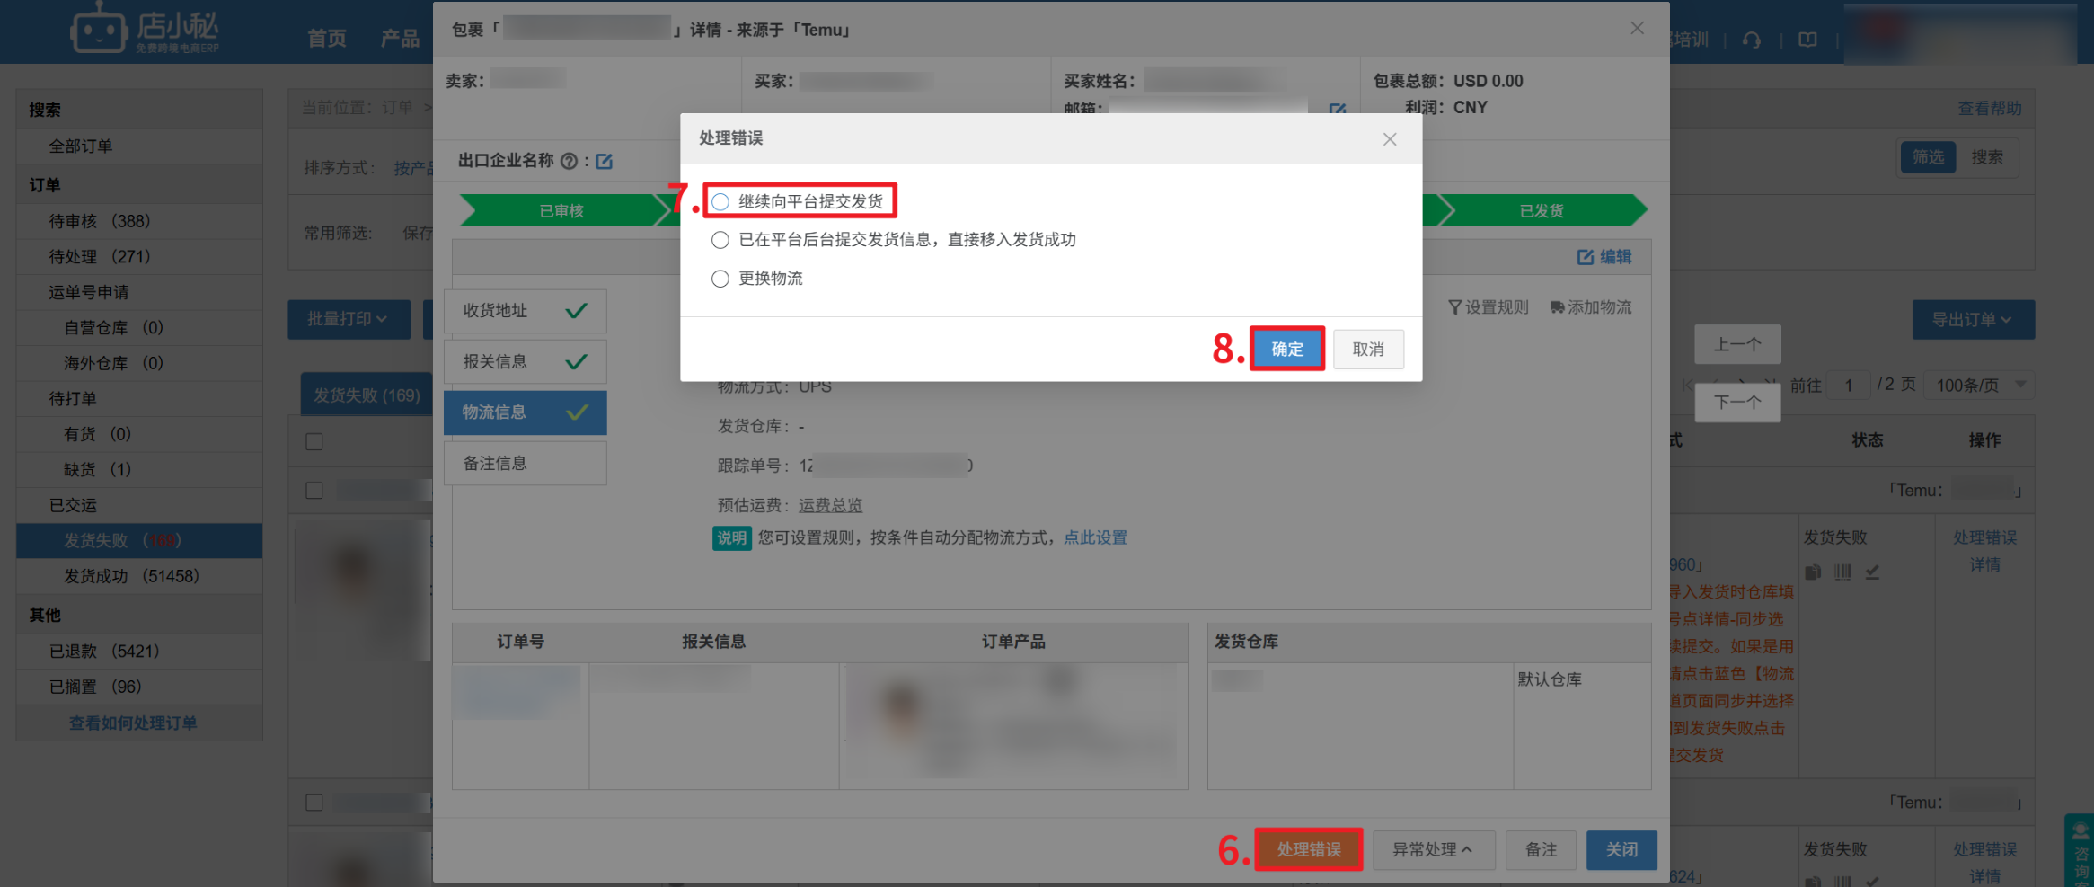Viewport: 2094px width, 887px height.
Task: Expand the 批量打印 dropdown
Action: pos(349,319)
